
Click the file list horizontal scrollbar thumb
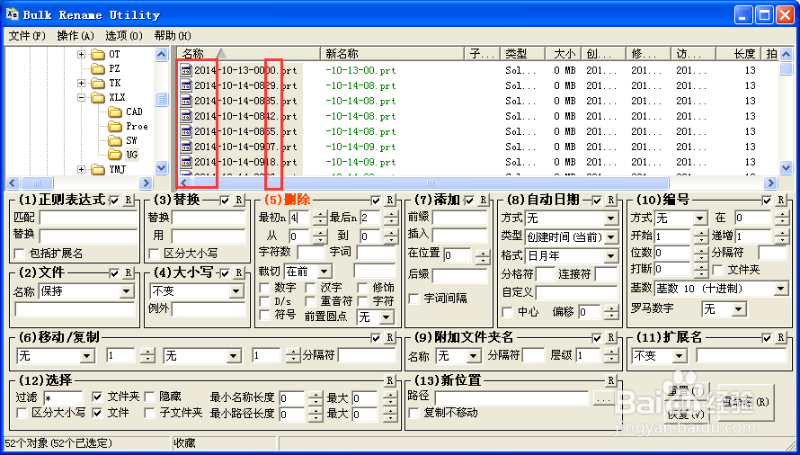431,183
